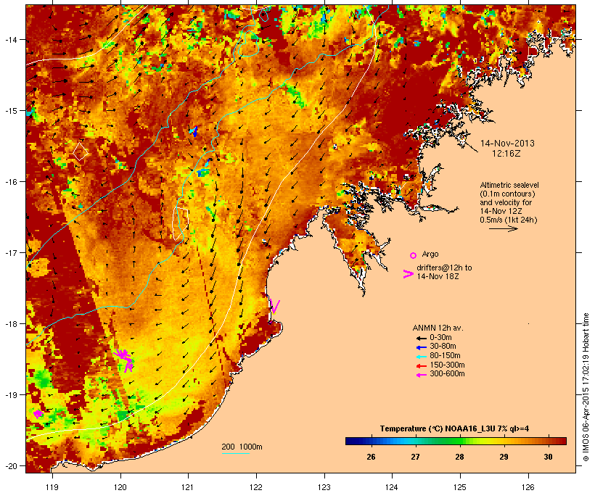Viewport: 595px width, 493px height.
Task: Click the colorbar tick label 29
Action: pyautogui.click(x=504, y=457)
